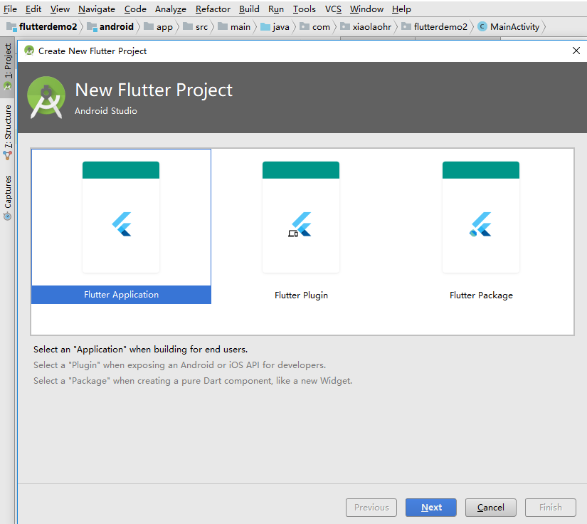Open the Help menu
587x524 pixels.
tap(401, 9)
